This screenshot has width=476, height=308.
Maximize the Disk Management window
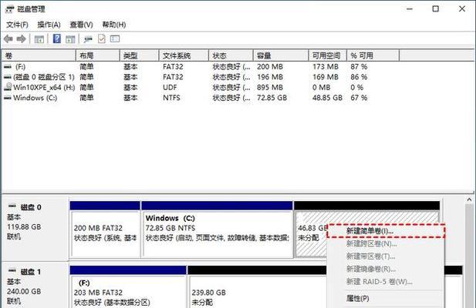coord(436,9)
